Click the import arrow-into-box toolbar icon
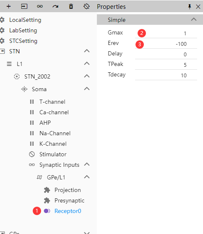 coord(24,6)
